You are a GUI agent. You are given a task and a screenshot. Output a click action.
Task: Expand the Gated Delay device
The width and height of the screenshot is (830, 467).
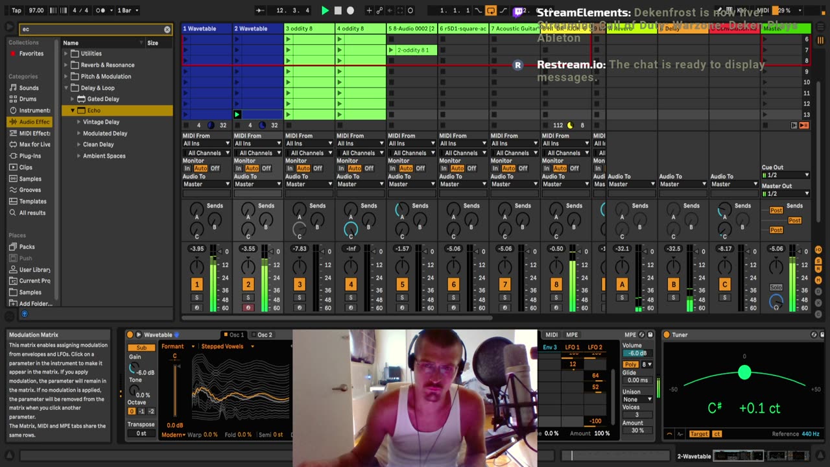coord(72,99)
